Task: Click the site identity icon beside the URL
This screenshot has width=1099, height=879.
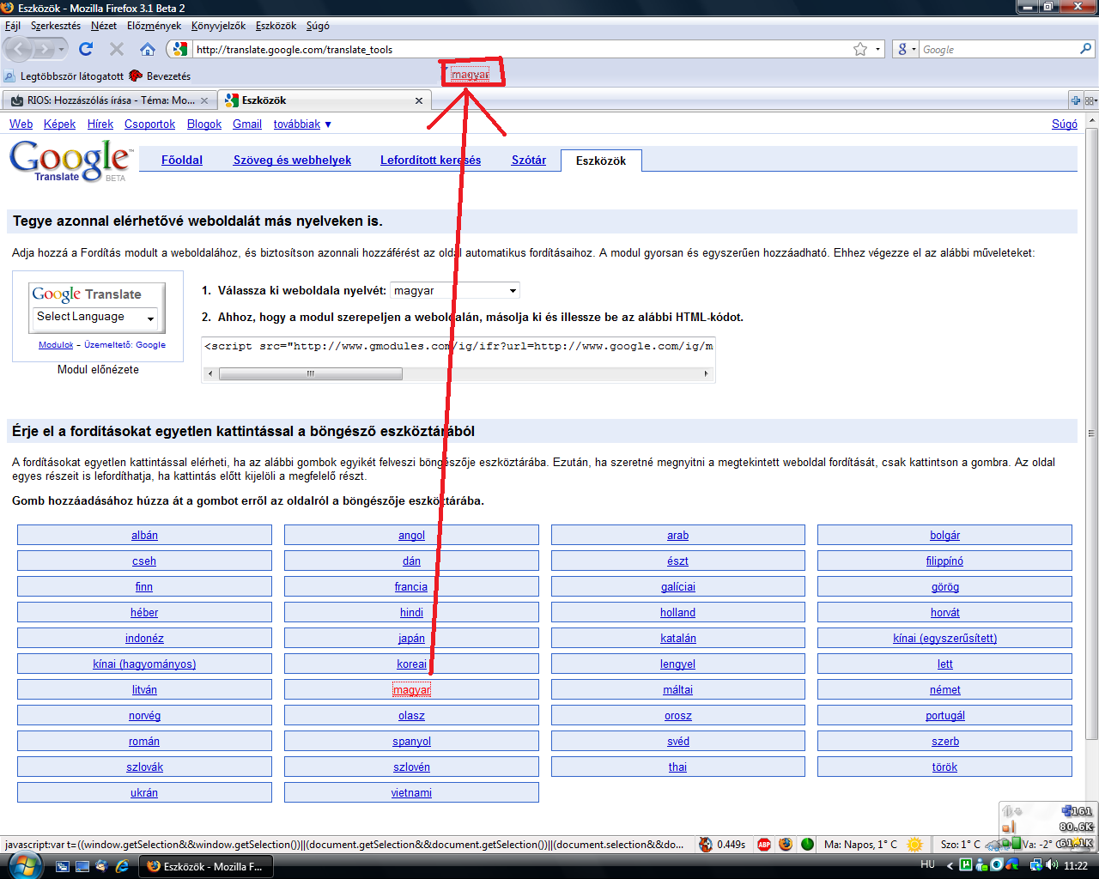Action: tap(179, 49)
